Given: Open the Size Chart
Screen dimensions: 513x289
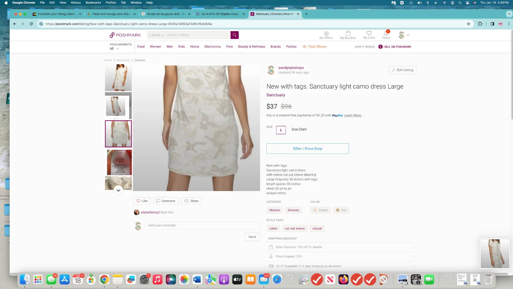Looking at the screenshot, I should tap(299, 129).
